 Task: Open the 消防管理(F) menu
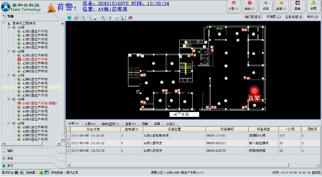pyautogui.click(x=252, y=17)
